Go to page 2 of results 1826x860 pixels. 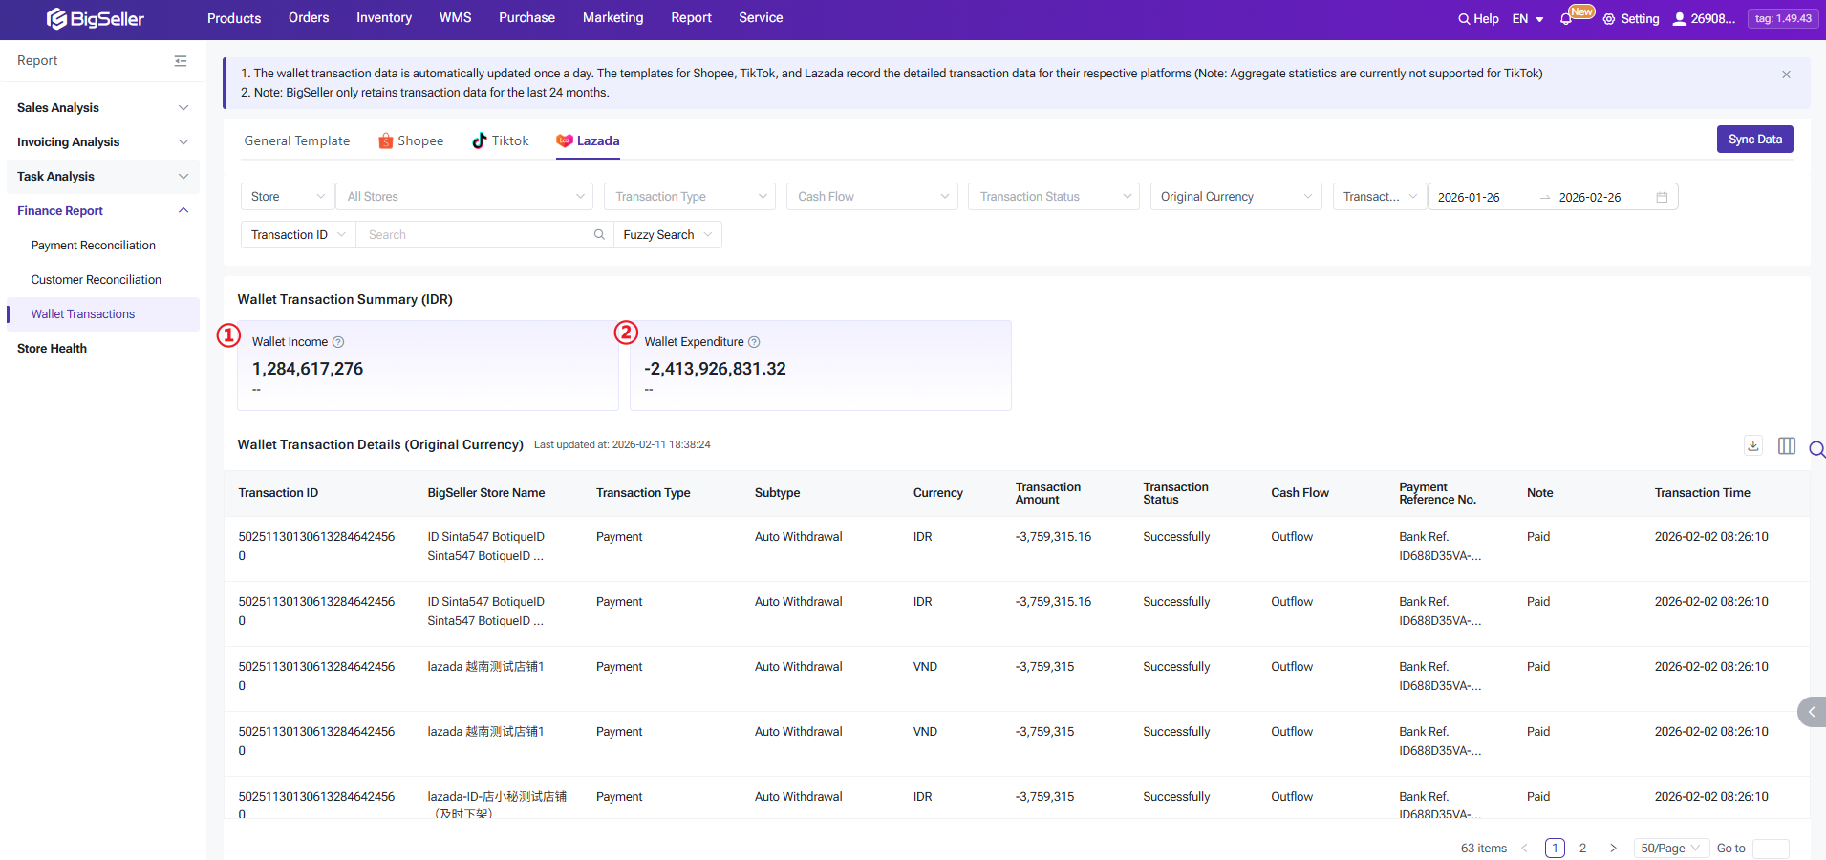click(x=1582, y=848)
